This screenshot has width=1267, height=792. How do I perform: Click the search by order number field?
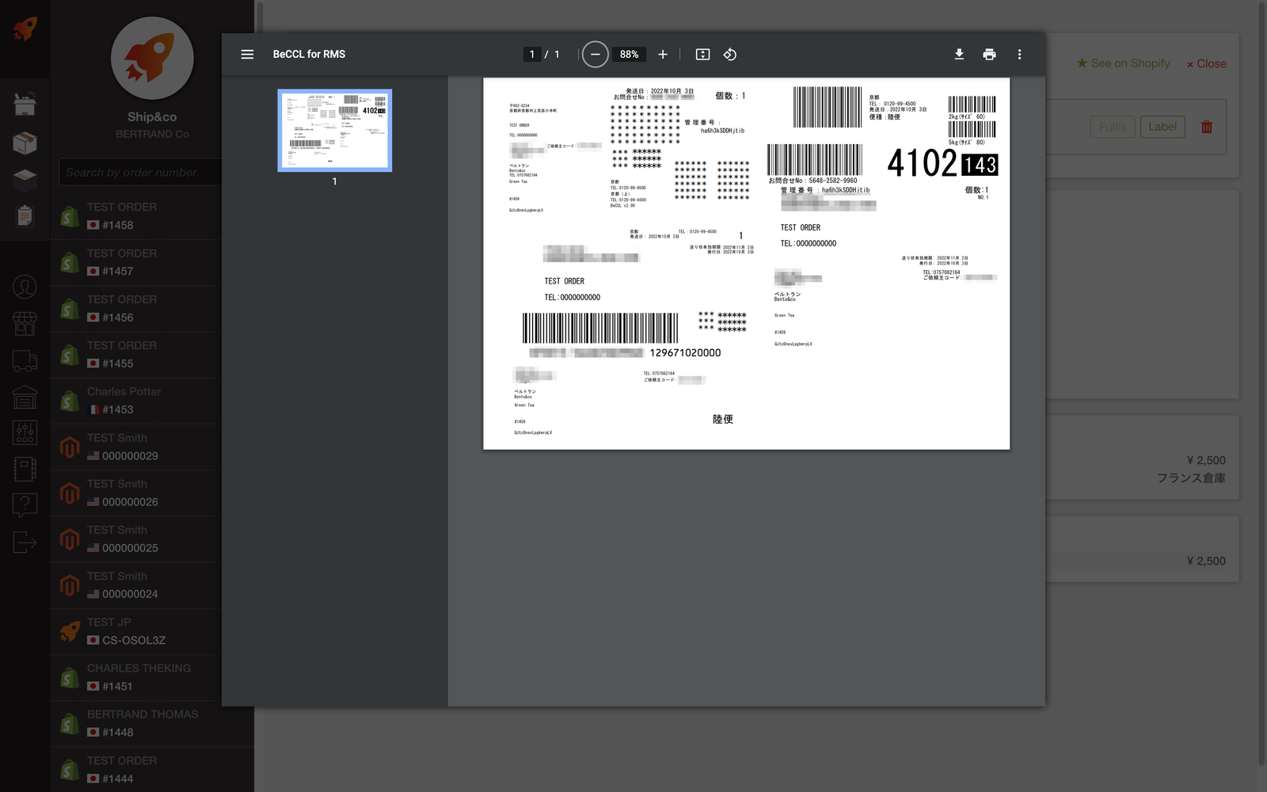(139, 173)
